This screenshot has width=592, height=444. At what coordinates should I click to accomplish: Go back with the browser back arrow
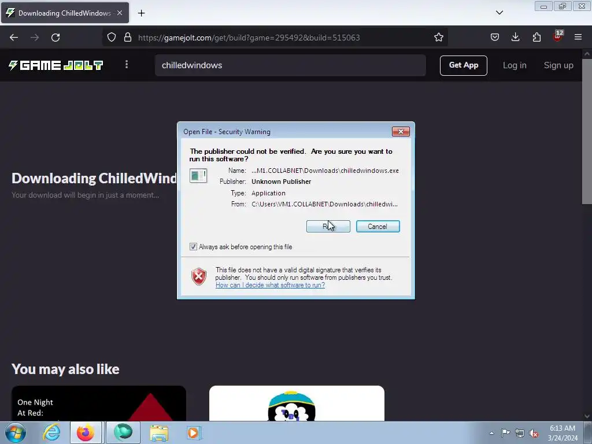point(14,38)
